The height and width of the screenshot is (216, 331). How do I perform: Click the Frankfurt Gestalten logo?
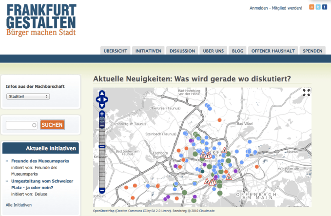pos(41,20)
